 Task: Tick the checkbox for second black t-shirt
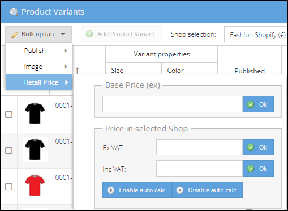8,151
